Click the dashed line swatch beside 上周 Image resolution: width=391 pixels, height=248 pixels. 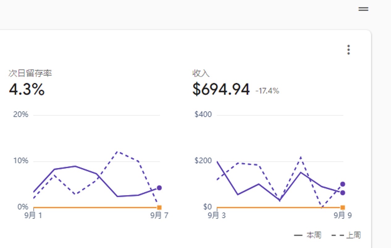click(x=338, y=235)
